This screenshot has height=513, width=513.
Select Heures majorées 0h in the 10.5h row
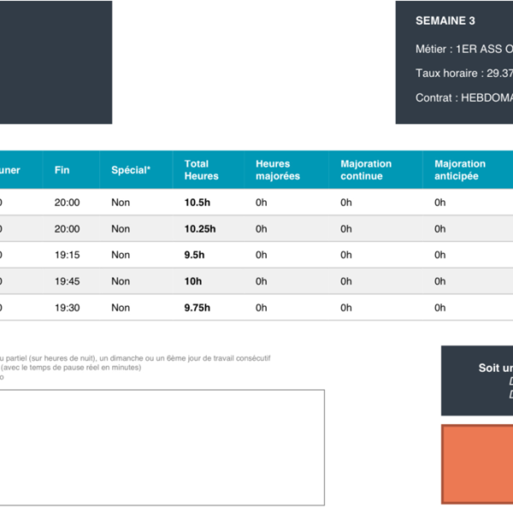click(261, 203)
